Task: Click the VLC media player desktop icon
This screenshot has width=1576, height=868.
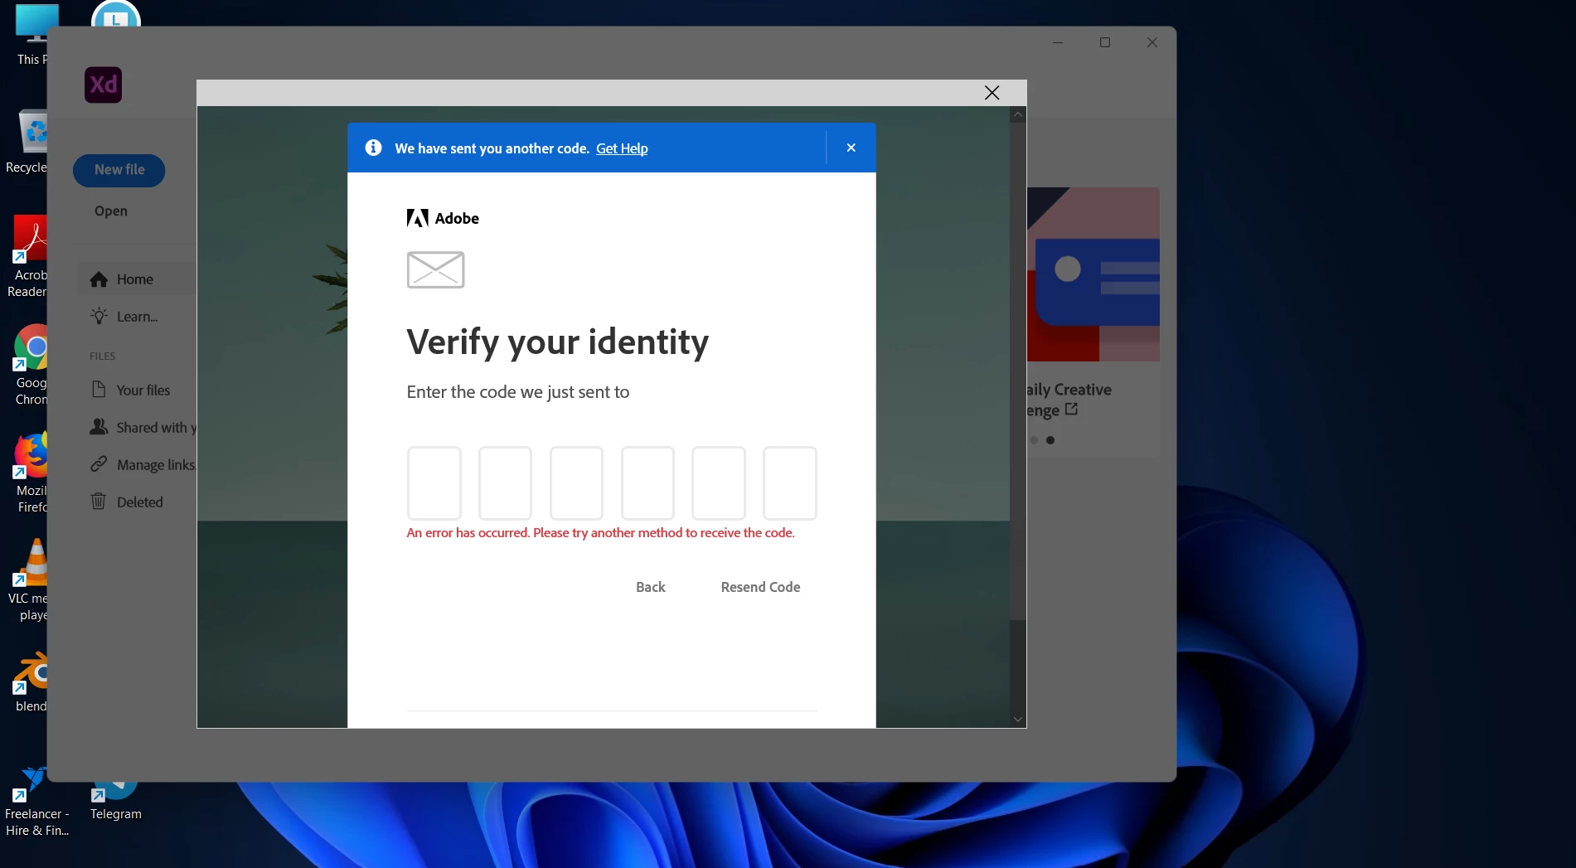Action: 30,580
